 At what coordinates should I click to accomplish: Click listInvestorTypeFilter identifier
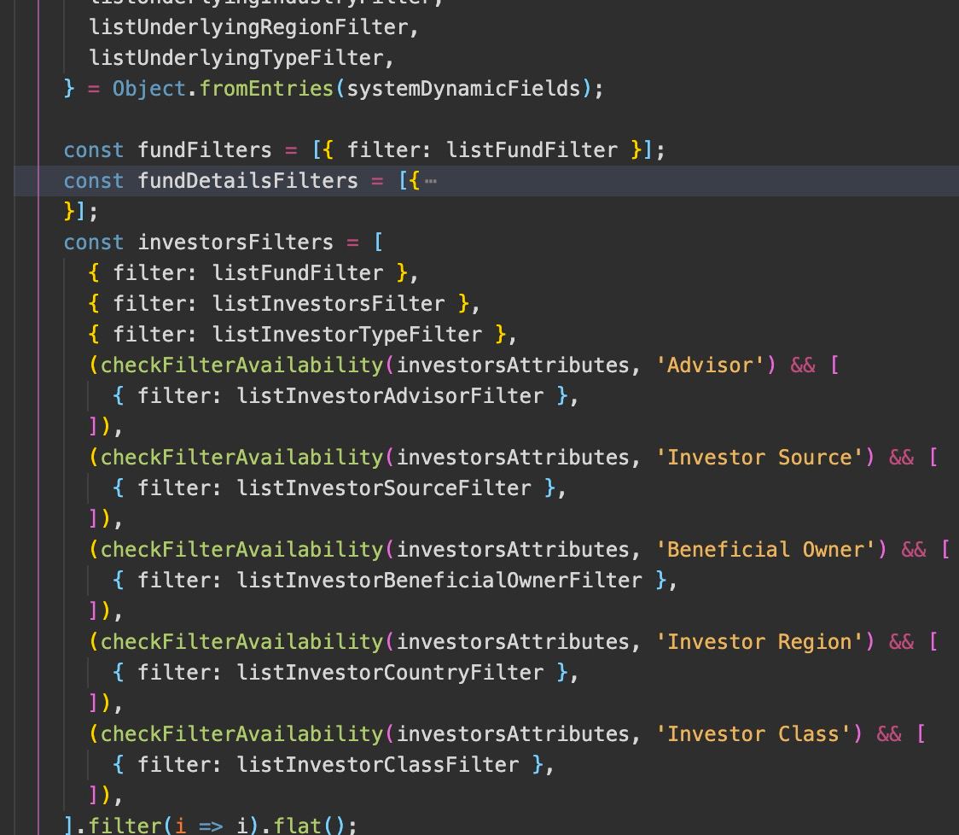pyautogui.click(x=346, y=334)
